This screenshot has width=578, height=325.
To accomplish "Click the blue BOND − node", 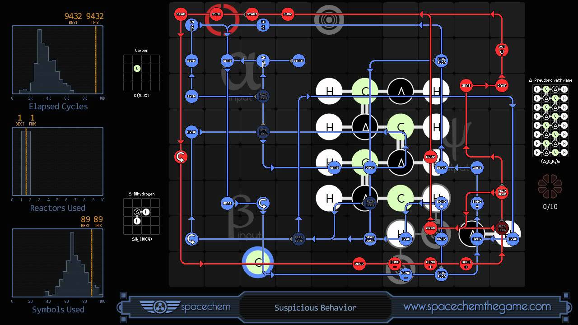I will click(406, 274).
